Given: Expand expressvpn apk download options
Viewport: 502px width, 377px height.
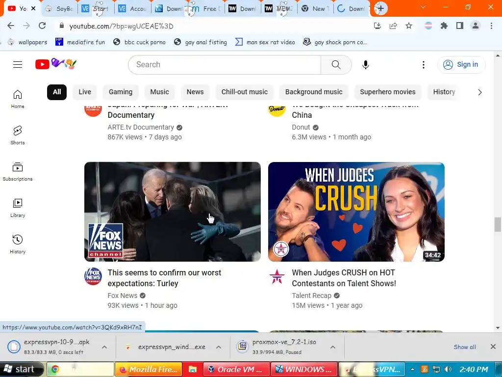Looking at the screenshot, I should [104, 347].
